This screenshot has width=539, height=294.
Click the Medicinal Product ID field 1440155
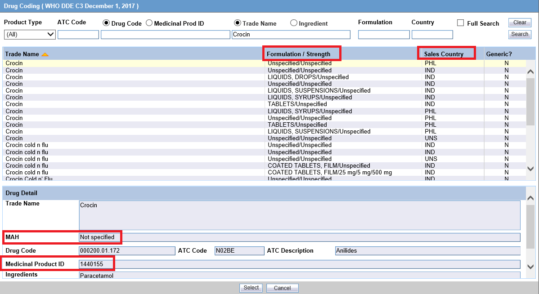point(299,264)
